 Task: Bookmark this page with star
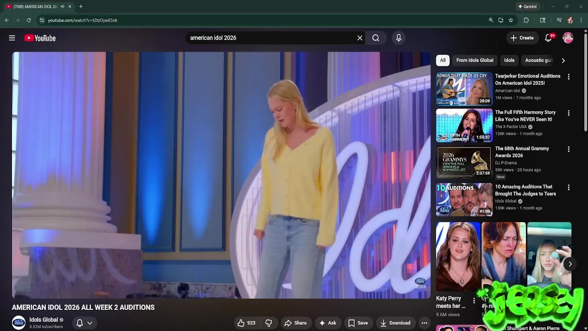click(511, 20)
